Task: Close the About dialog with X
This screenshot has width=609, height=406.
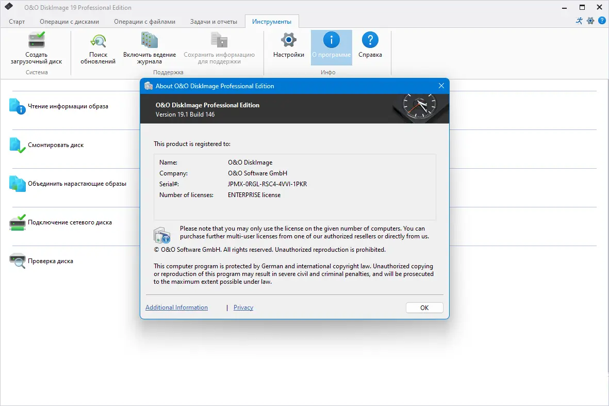Action: coord(441,86)
